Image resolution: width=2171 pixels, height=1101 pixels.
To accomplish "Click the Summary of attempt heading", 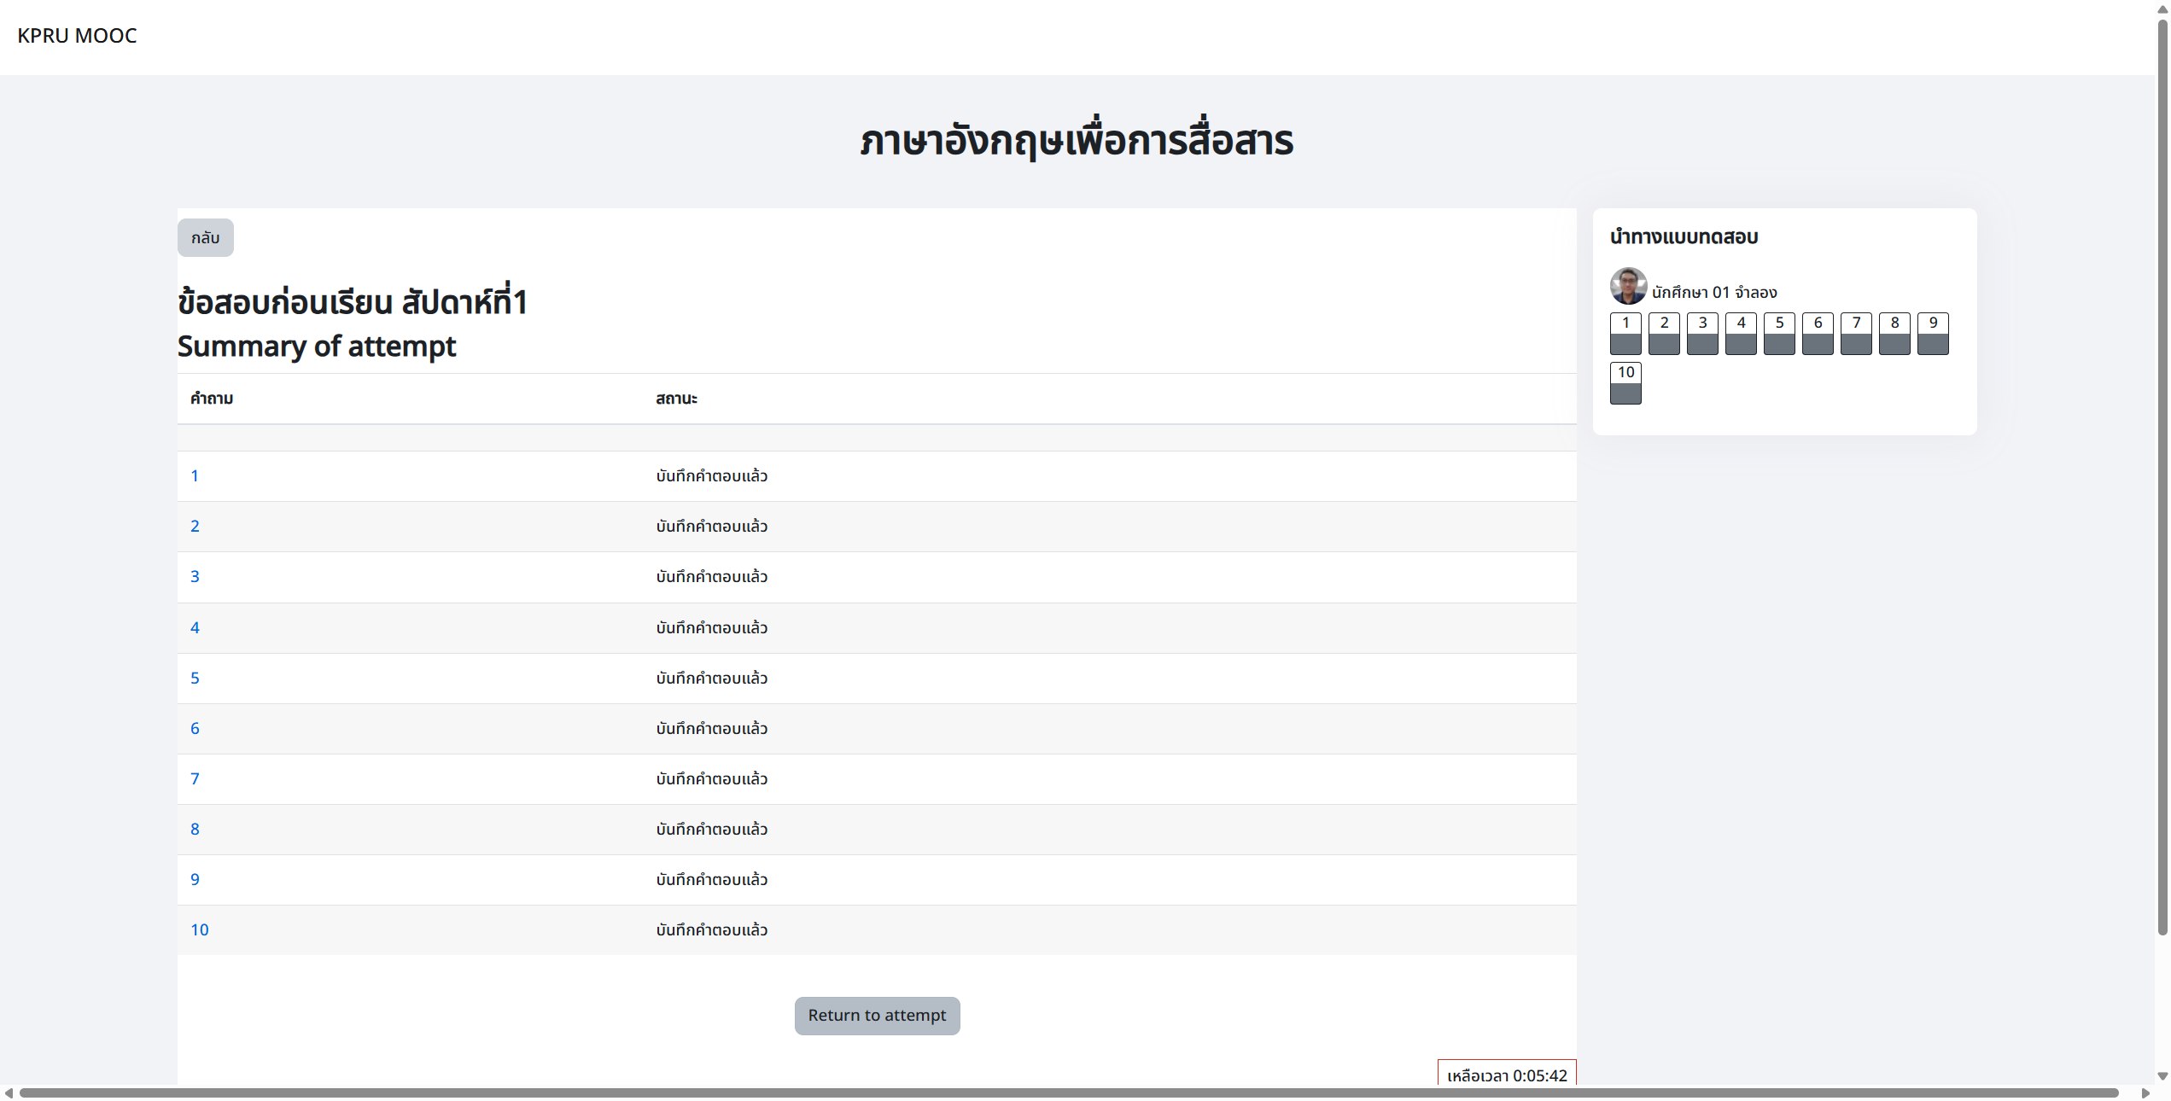I will [x=317, y=347].
